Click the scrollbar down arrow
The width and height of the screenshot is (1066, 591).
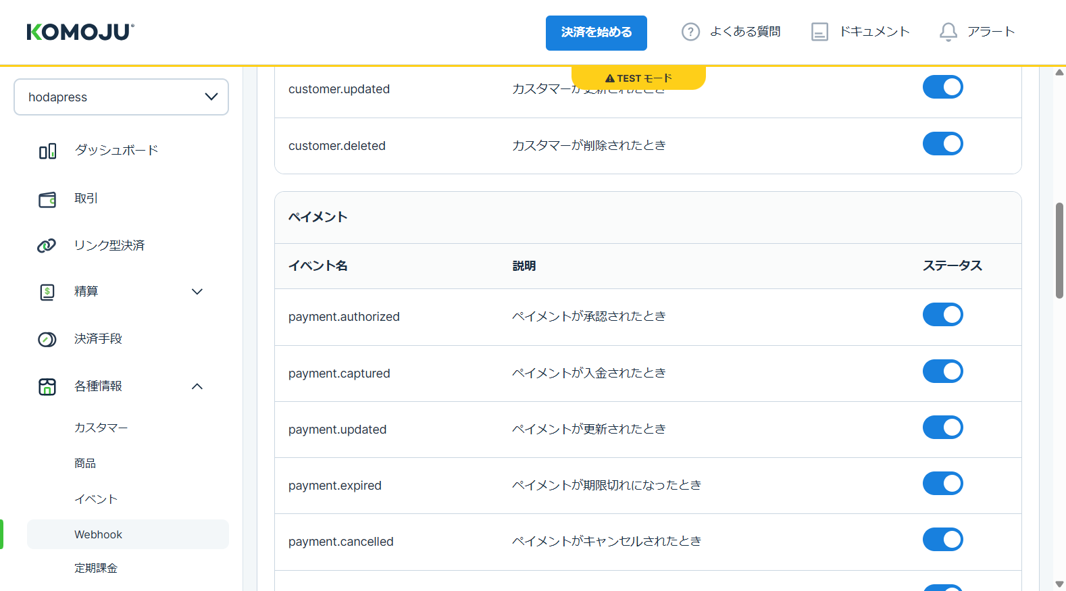pyautogui.click(x=1060, y=585)
